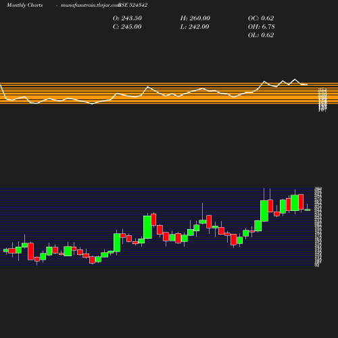Click the low price 'L: 242.00'
Image resolution: width=338 pixels, height=338 pixels.
click(x=195, y=27)
